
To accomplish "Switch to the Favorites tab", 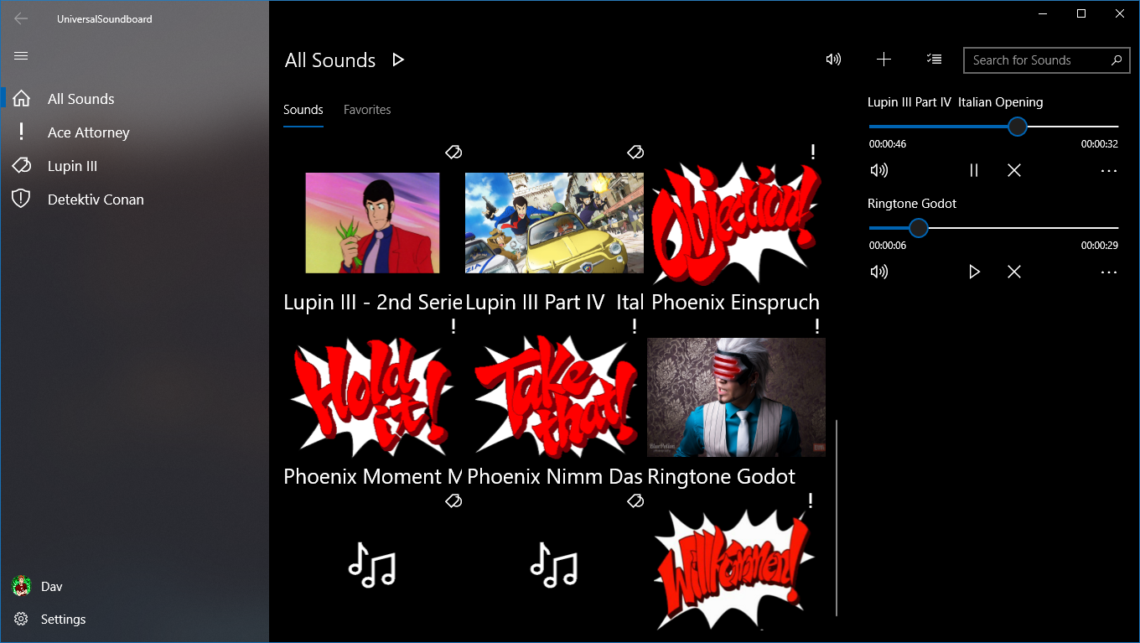I will (x=367, y=110).
